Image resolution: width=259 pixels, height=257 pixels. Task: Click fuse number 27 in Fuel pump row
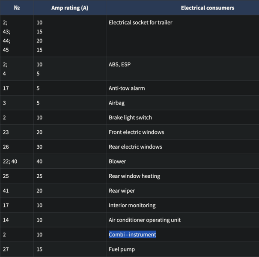click(x=6, y=249)
